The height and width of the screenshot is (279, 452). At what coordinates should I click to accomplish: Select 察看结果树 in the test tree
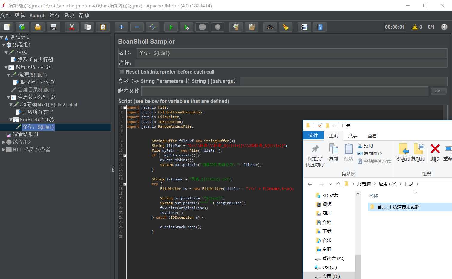coord(25,135)
